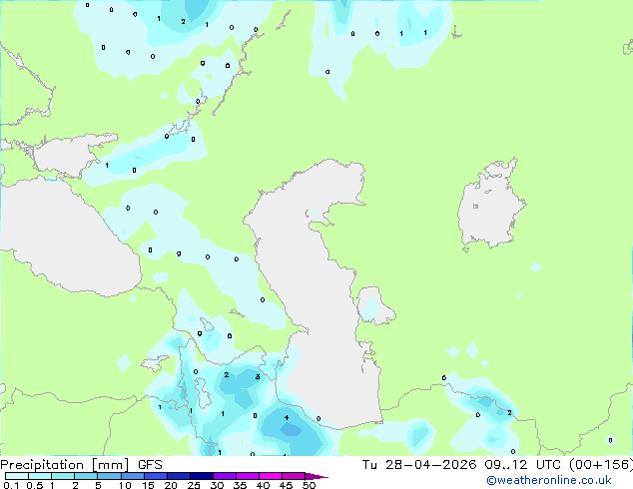
Task: Click the legend label '25'
Action: 194,485
